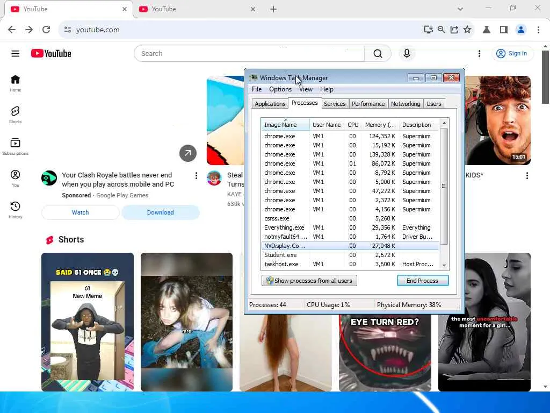Viewport: 550px width, 413px height.
Task: Open Google Play Games sponsor link
Action: (x=122, y=195)
